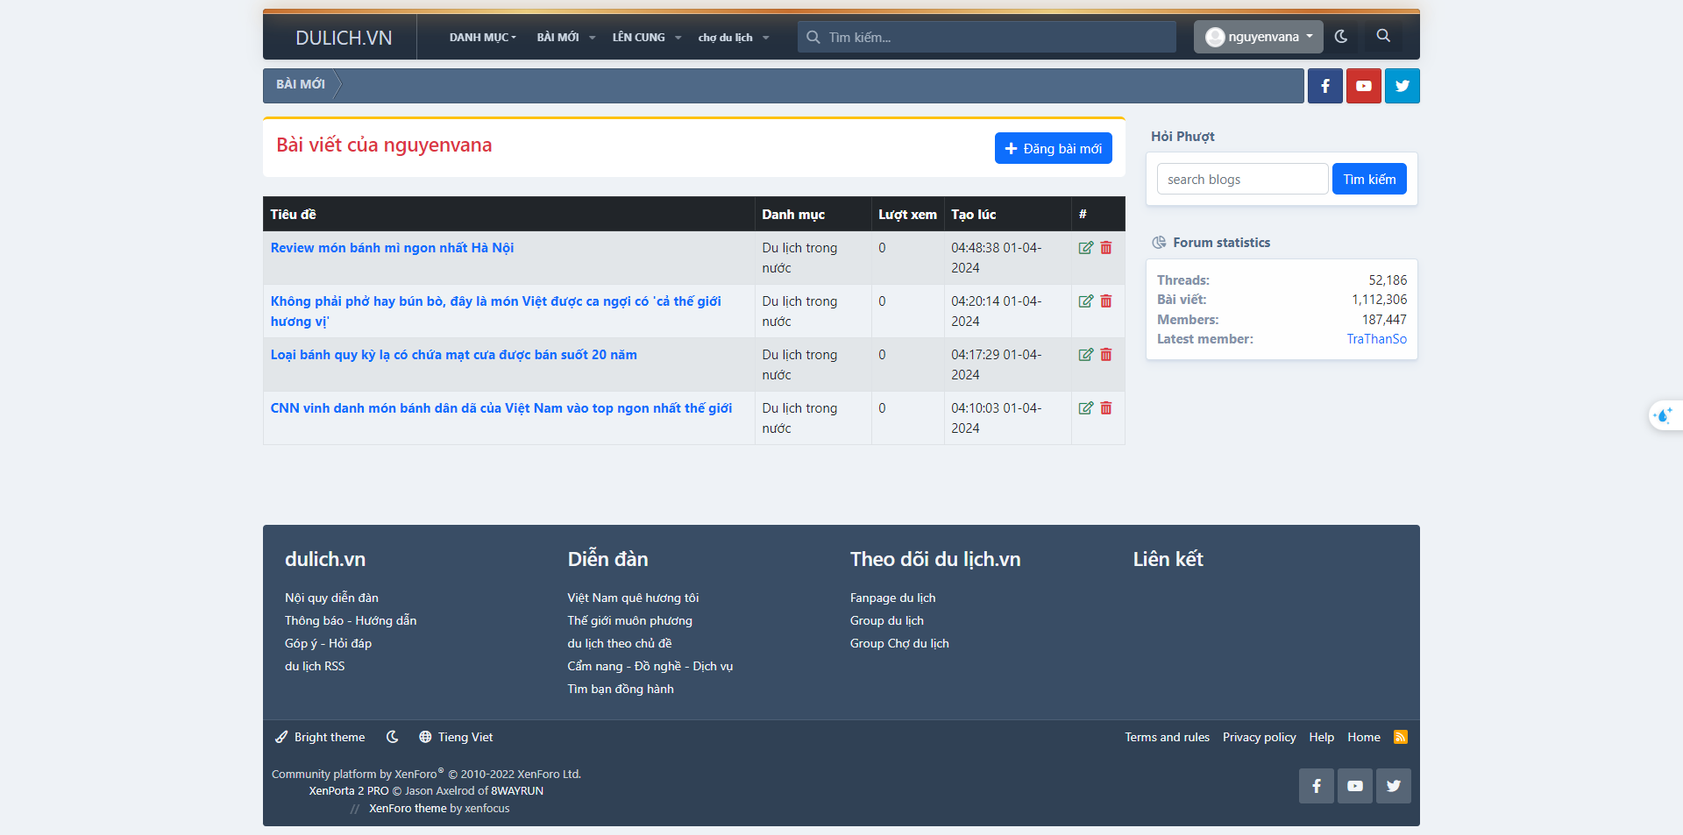Focus the search blogs input field
Viewport: 1683px width, 835px height.
[x=1242, y=179]
